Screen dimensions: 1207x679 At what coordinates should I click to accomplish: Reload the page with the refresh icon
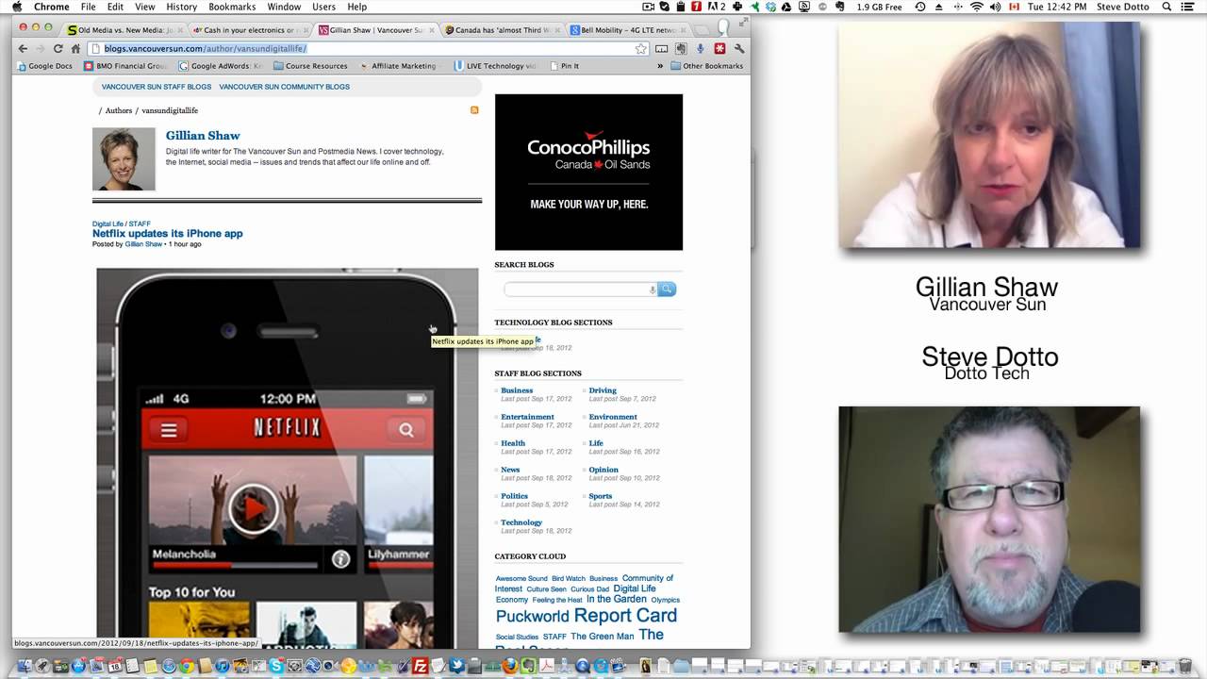tap(58, 48)
